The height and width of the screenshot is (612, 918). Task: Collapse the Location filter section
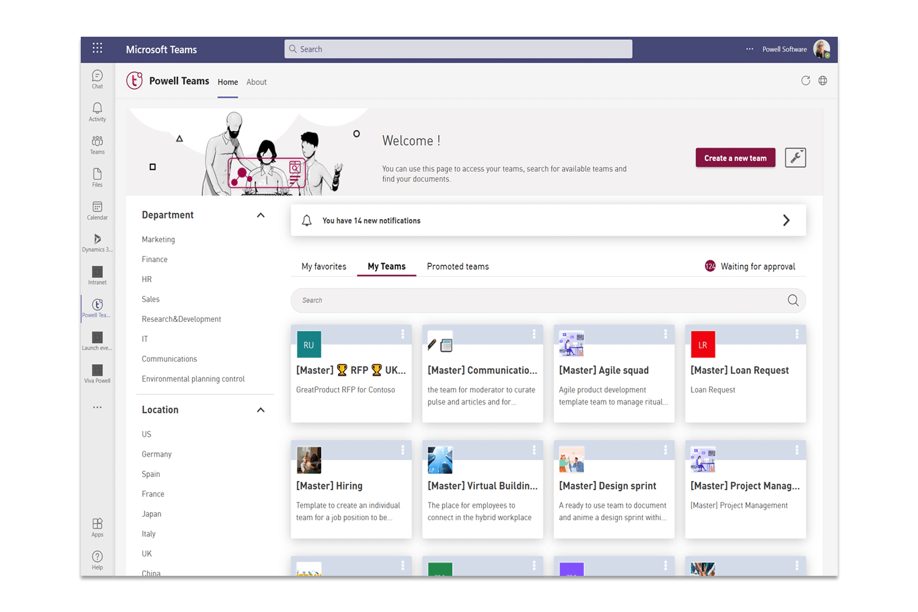[261, 410]
